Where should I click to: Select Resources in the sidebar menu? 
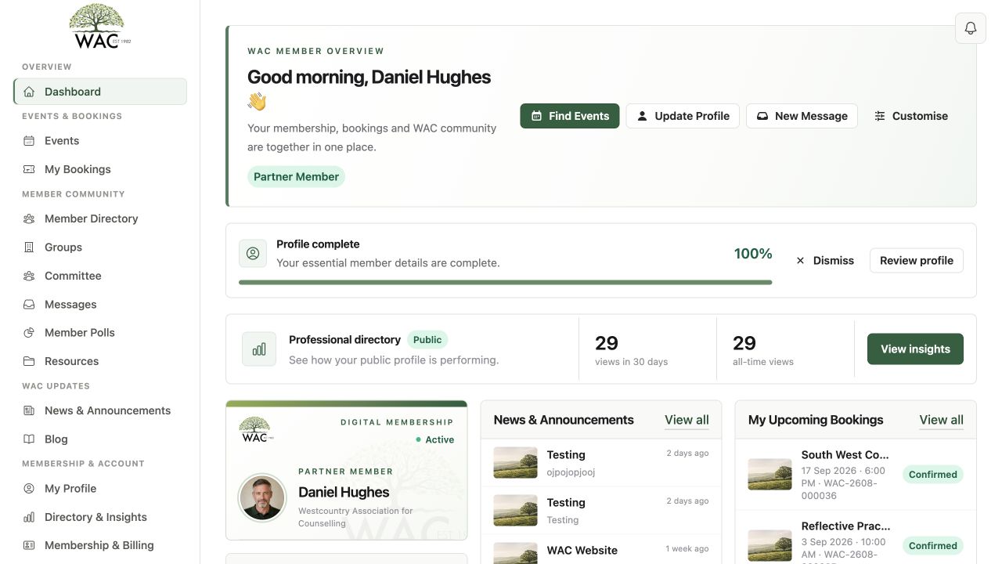[100, 361]
